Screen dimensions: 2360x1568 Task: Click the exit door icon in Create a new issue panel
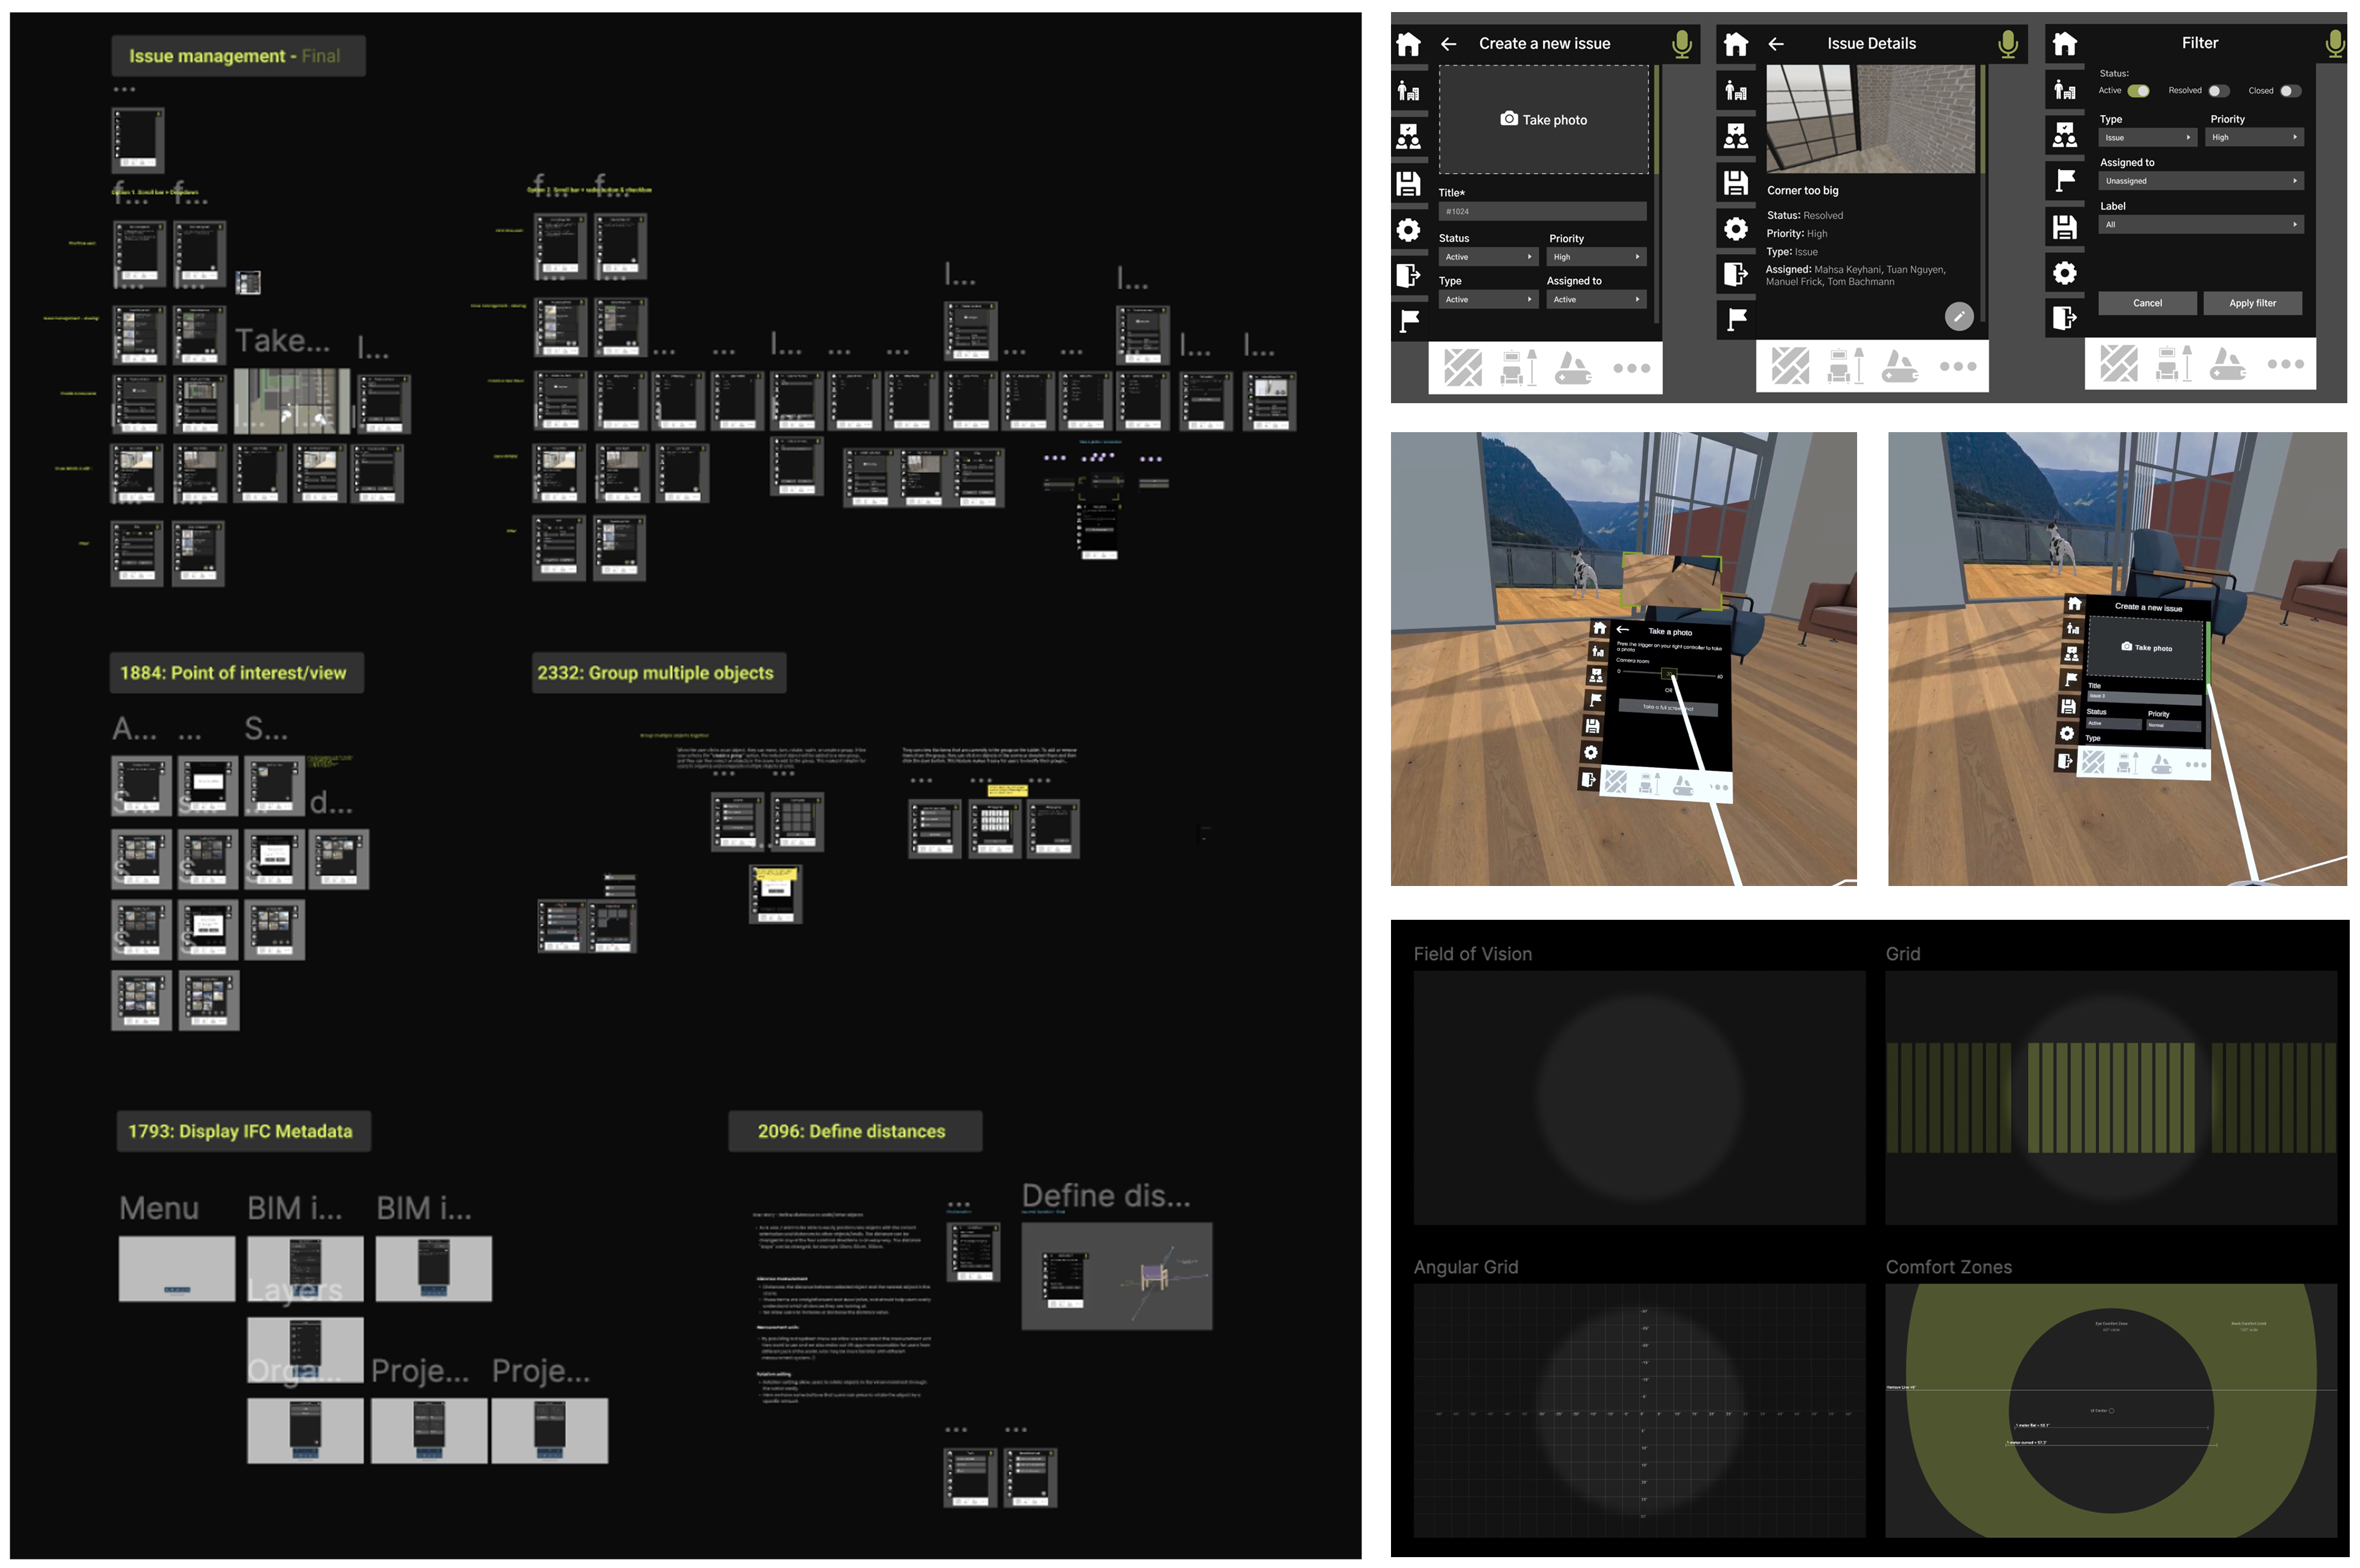pyautogui.click(x=1407, y=275)
